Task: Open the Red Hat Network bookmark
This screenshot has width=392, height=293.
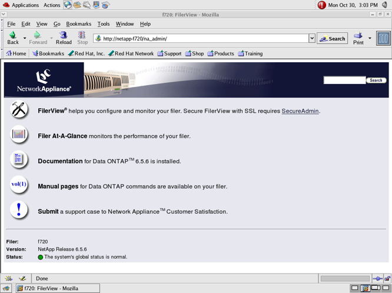Action: coord(131,53)
